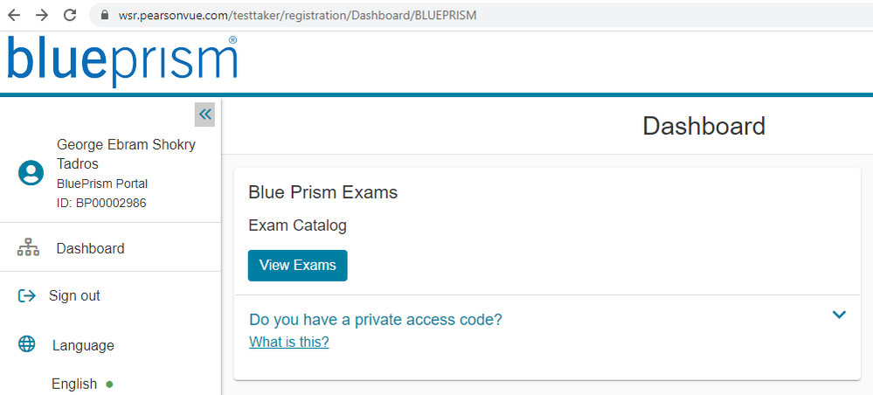The image size is (873, 395).
Task: Click the user name George Ebram Shokry Tadros
Action: click(126, 154)
